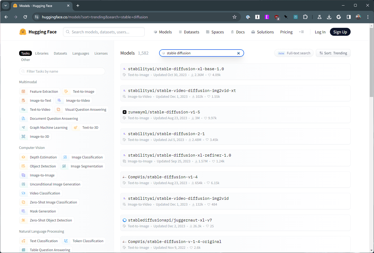The width and height of the screenshot is (374, 253).
Task: Select the Image-to-3D task filter
Action: 35,136
